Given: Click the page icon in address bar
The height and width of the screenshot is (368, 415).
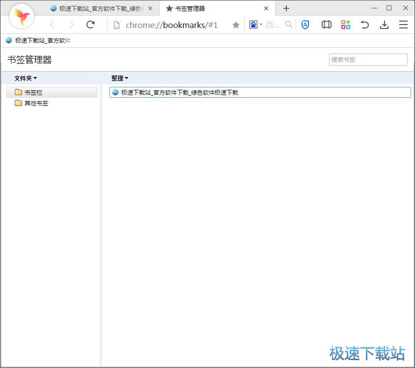Looking at the screenshot, I should [x=116, y=25].
